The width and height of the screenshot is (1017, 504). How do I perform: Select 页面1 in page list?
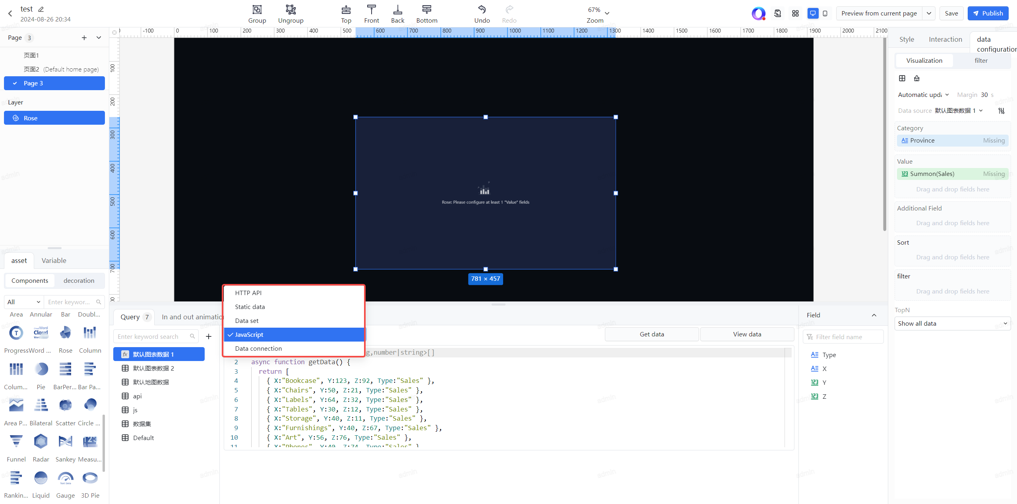54,55
